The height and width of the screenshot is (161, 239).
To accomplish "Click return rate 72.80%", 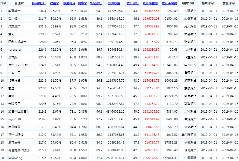I will pyautogui.click(x=56, y=50).
